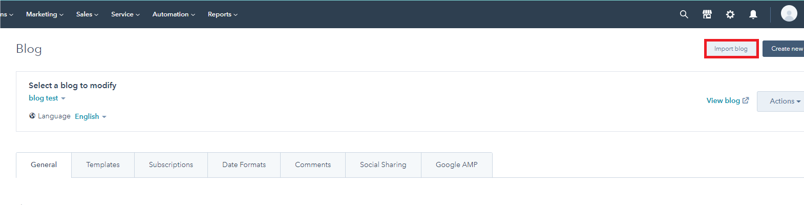This screenshot has width=804, height=205.
Task: Open the 'blog test' blog selector
Action: point(47,98)
